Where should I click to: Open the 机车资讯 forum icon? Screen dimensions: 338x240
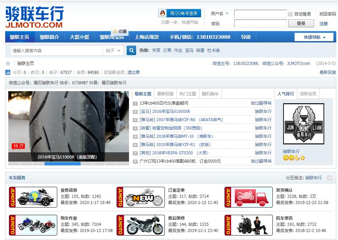[249, 225]
